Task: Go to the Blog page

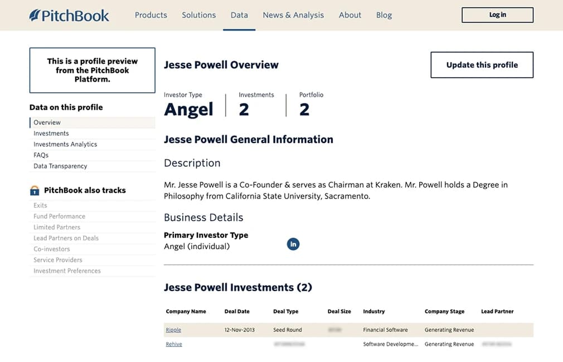Action: pos(384,15)
